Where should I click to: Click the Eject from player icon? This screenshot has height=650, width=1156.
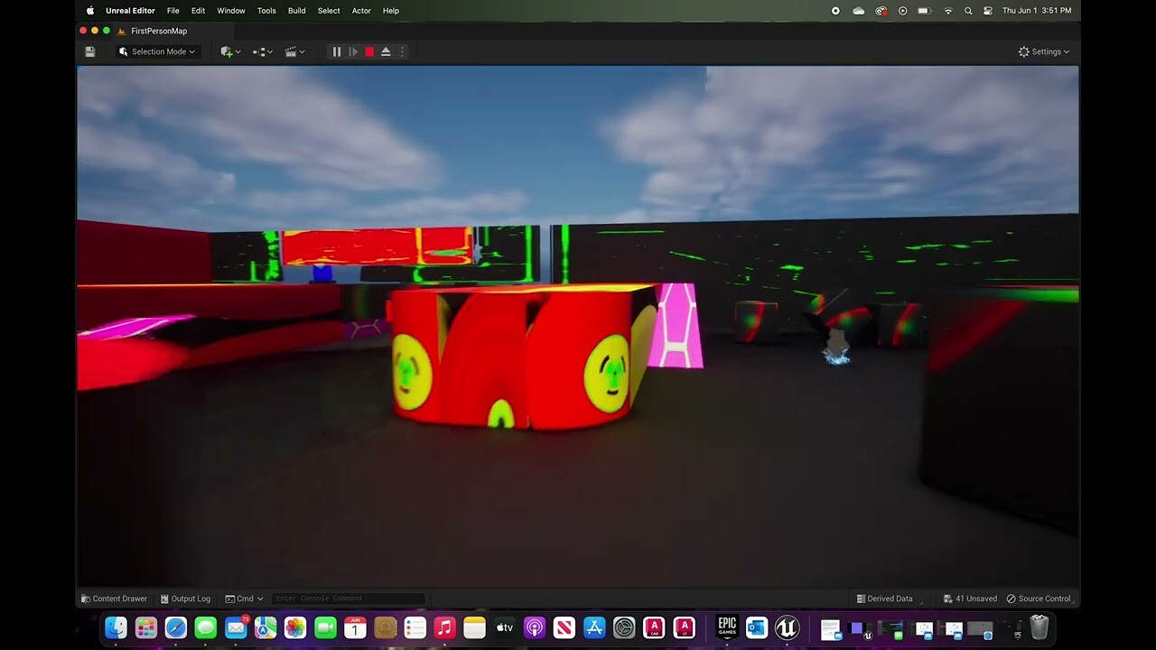click(x=386, y=51)
